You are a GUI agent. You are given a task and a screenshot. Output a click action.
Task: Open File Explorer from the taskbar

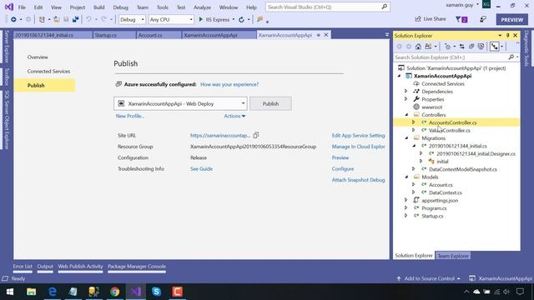pyautogui.click(x=31, y=292)
